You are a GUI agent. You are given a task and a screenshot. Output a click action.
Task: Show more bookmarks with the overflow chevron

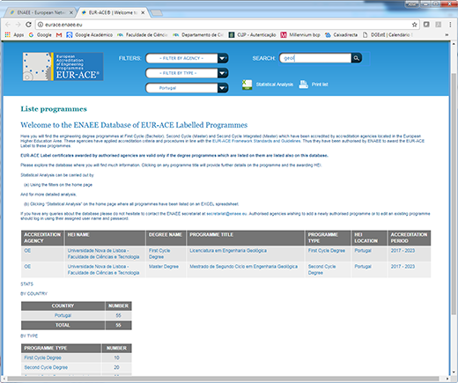tap(447, 35)
